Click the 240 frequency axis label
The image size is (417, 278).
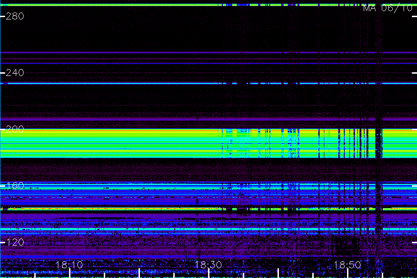15,73
